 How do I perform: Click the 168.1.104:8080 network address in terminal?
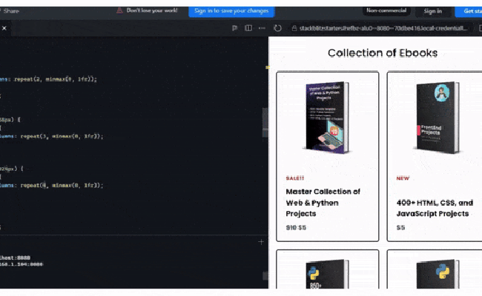tap(22, 264)
